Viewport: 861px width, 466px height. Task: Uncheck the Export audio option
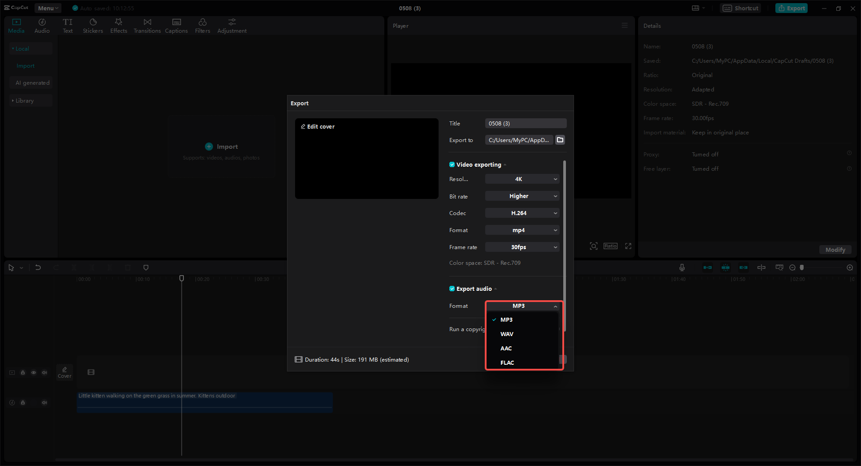point(452,289)
